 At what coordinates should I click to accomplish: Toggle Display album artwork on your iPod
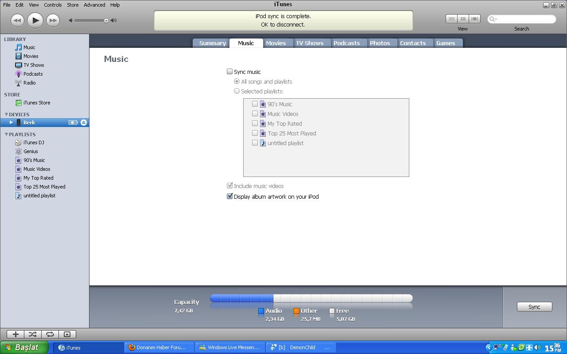(x=229, y=196)
